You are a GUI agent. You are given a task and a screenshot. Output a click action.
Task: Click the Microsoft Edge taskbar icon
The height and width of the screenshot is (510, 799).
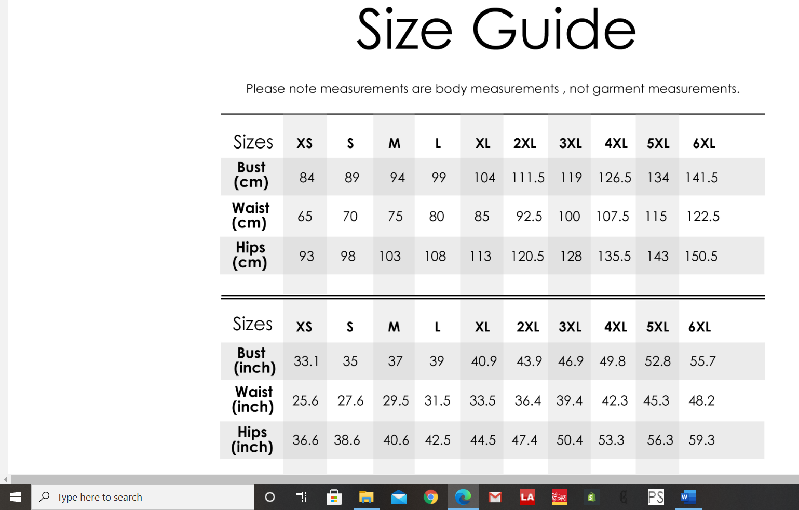(463, 497)
